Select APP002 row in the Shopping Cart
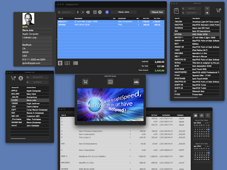This screenshot has height=170, width=227. pyautogui.click(x=111, y=25)
